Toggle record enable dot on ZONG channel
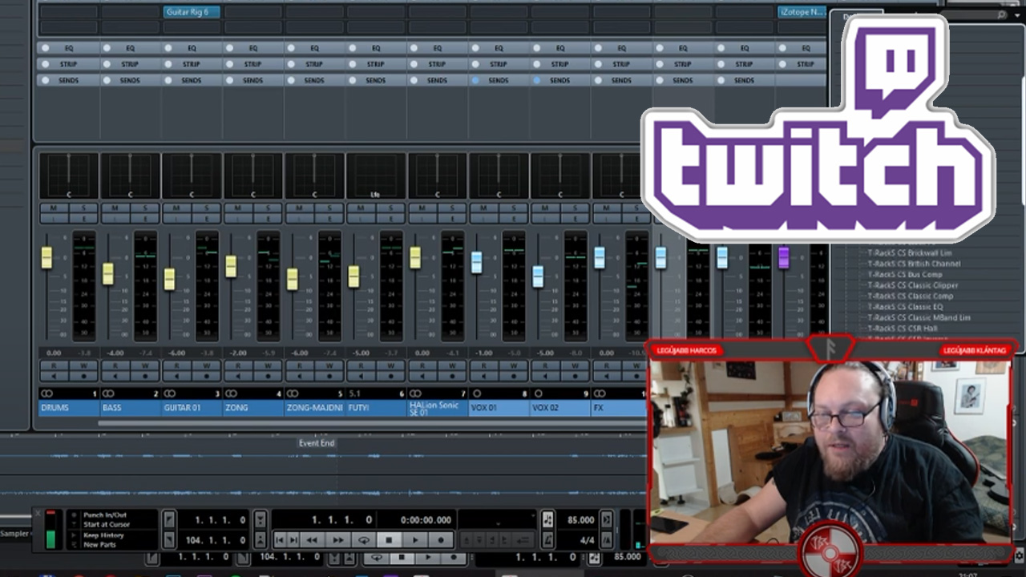Image resolution: width=1026 pixels, height=577 pixels. click(x=268, y=376)
